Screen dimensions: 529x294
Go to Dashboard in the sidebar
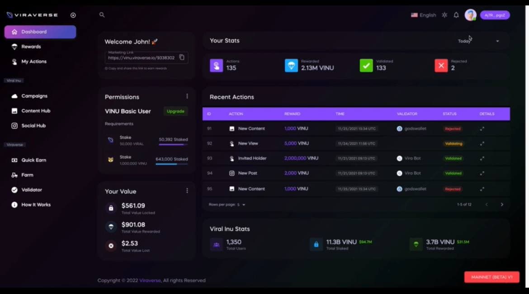tap(40, 32)
